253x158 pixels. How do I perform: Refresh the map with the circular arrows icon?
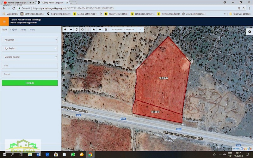77,29
